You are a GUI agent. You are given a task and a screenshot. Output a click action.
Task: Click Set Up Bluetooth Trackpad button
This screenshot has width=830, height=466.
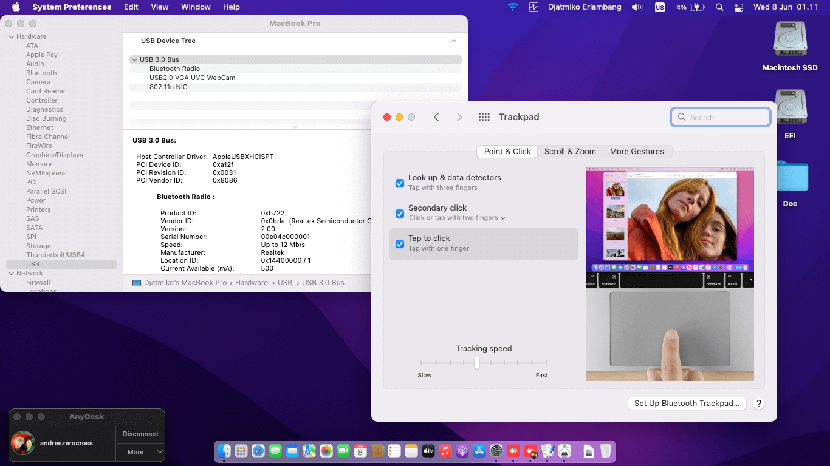click(x=687, y=404)
